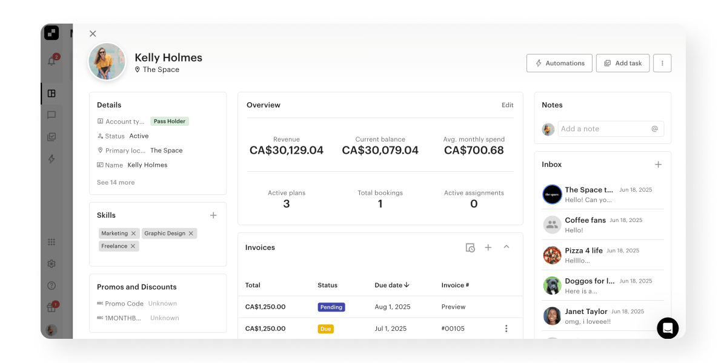Viewport: 727px width, 363px height.
Task: Open the apps grid icon
Action: (51, 241)
